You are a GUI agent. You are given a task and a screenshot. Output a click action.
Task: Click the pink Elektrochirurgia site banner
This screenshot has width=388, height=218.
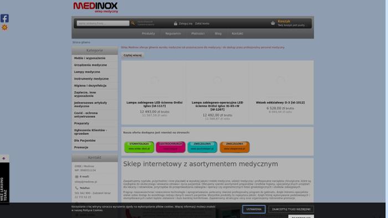[x=171, y=147]
